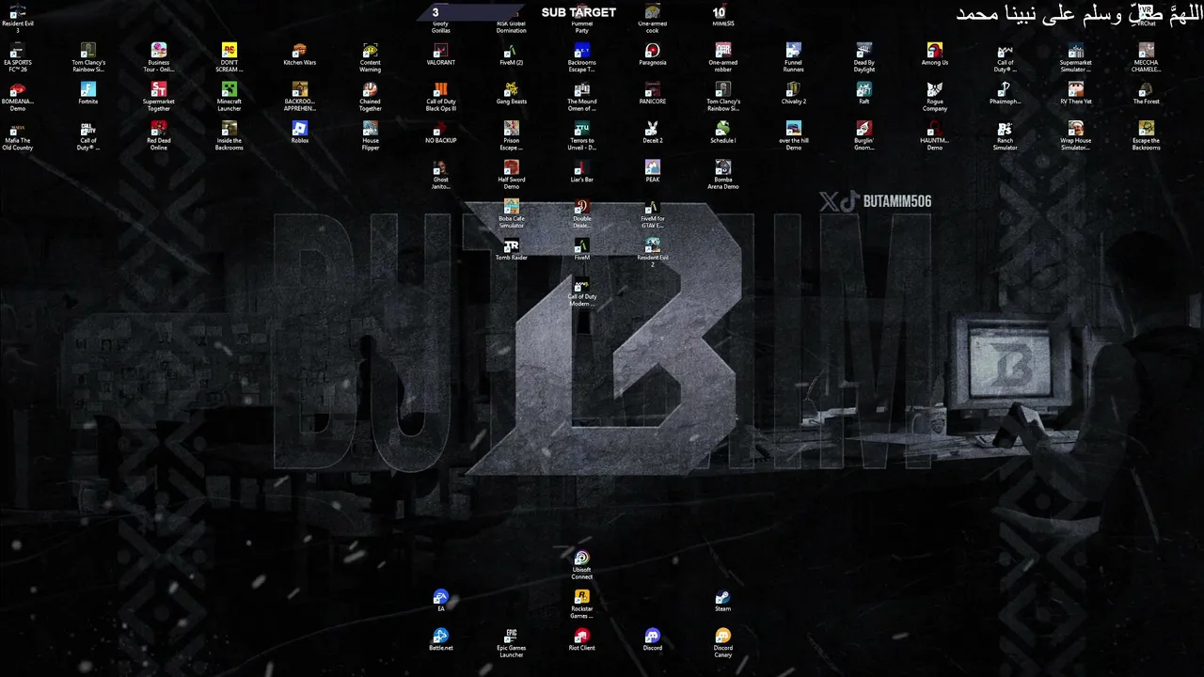Launch the Liar's Bar shortcut

(582, 171)
